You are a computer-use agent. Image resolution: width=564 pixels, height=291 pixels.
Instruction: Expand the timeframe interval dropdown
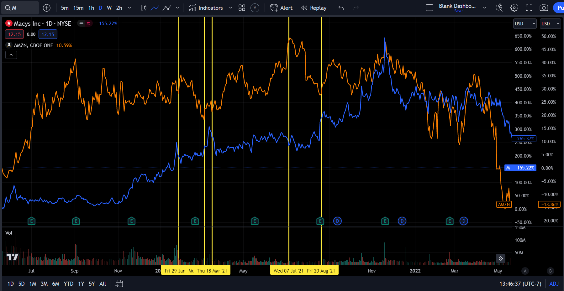tap(129, 8)
